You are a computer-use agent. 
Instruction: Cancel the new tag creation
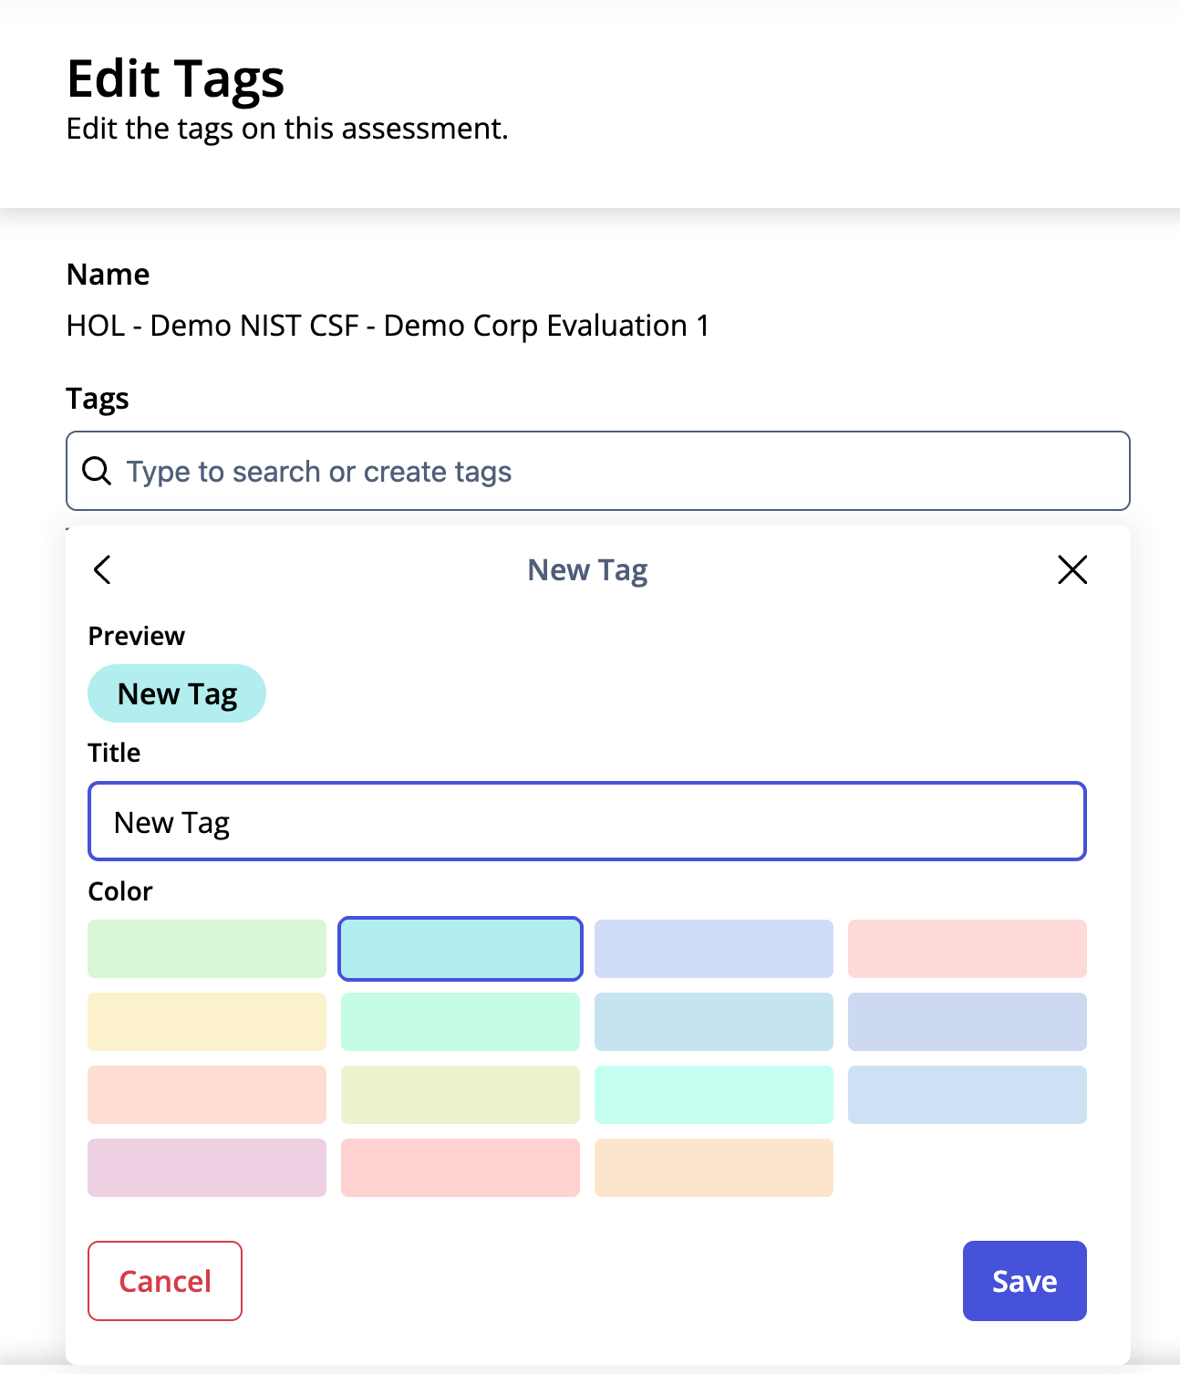pyautogui.click(x=165, y=1281)
